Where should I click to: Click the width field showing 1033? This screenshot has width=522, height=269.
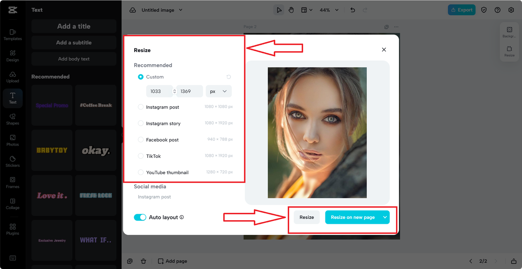[159, 91]
